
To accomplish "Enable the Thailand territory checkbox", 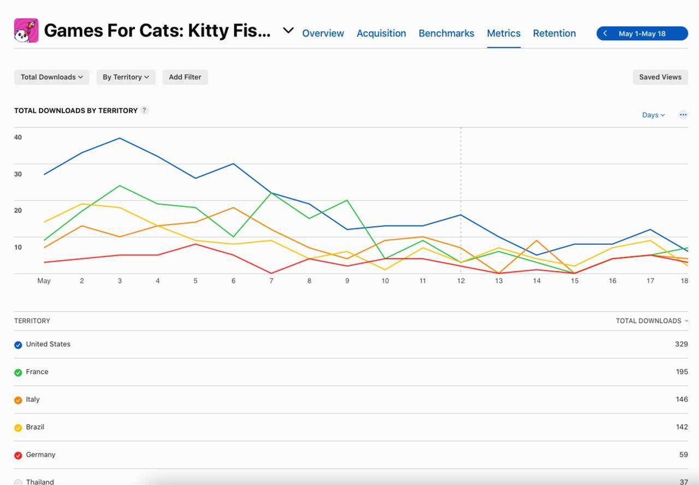I will 18,482.
